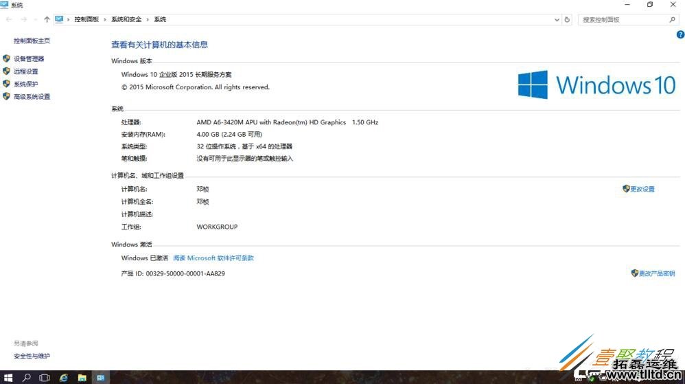The height and width of the screenshot is (384, 685).
Task: Click the shield icon beside Advanced system settings
Action: point(6,96)
